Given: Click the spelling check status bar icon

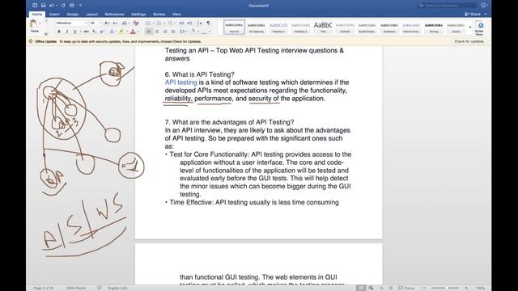Looking at the screenshot, I should click(x=99, y=288).
